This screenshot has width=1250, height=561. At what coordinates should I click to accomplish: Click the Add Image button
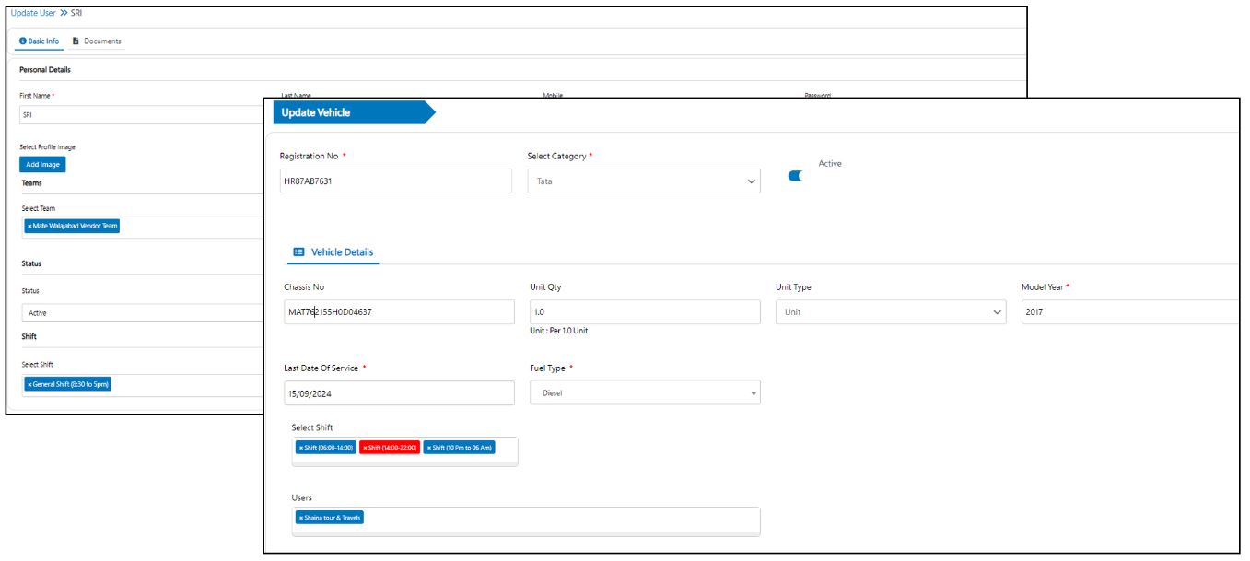(x=42, y=165)
